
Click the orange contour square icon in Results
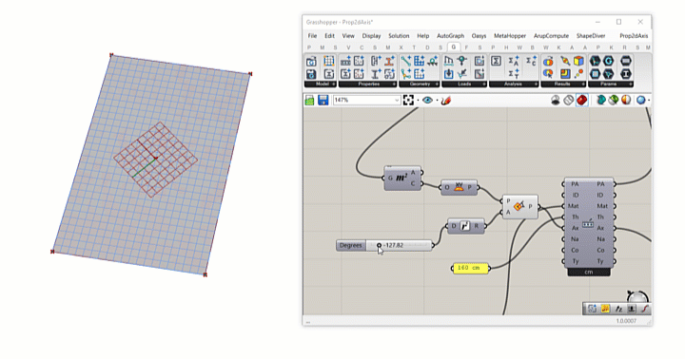pyautogui.click(x=565, y=74)
